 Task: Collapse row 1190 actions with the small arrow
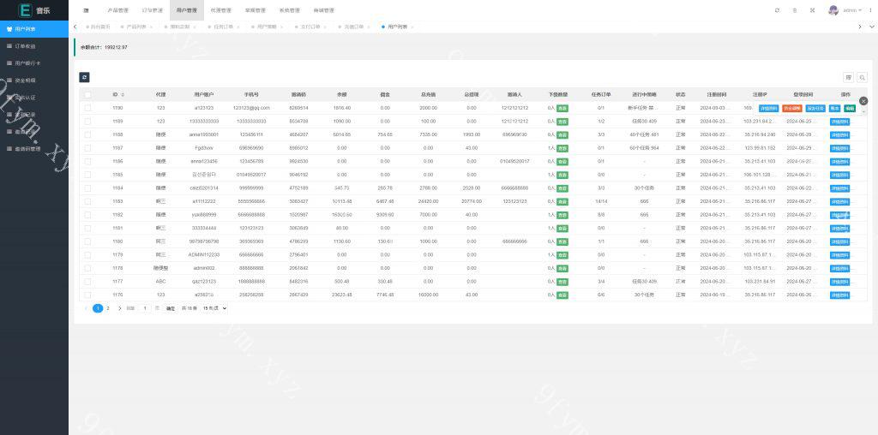click(863, 111)
